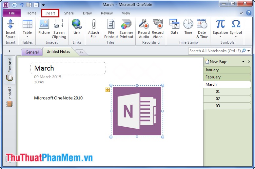This screenshot has width=255, height=169.
Task: Open the search scope dropdown
Action: pyautogui.click(x=248, y=51)
